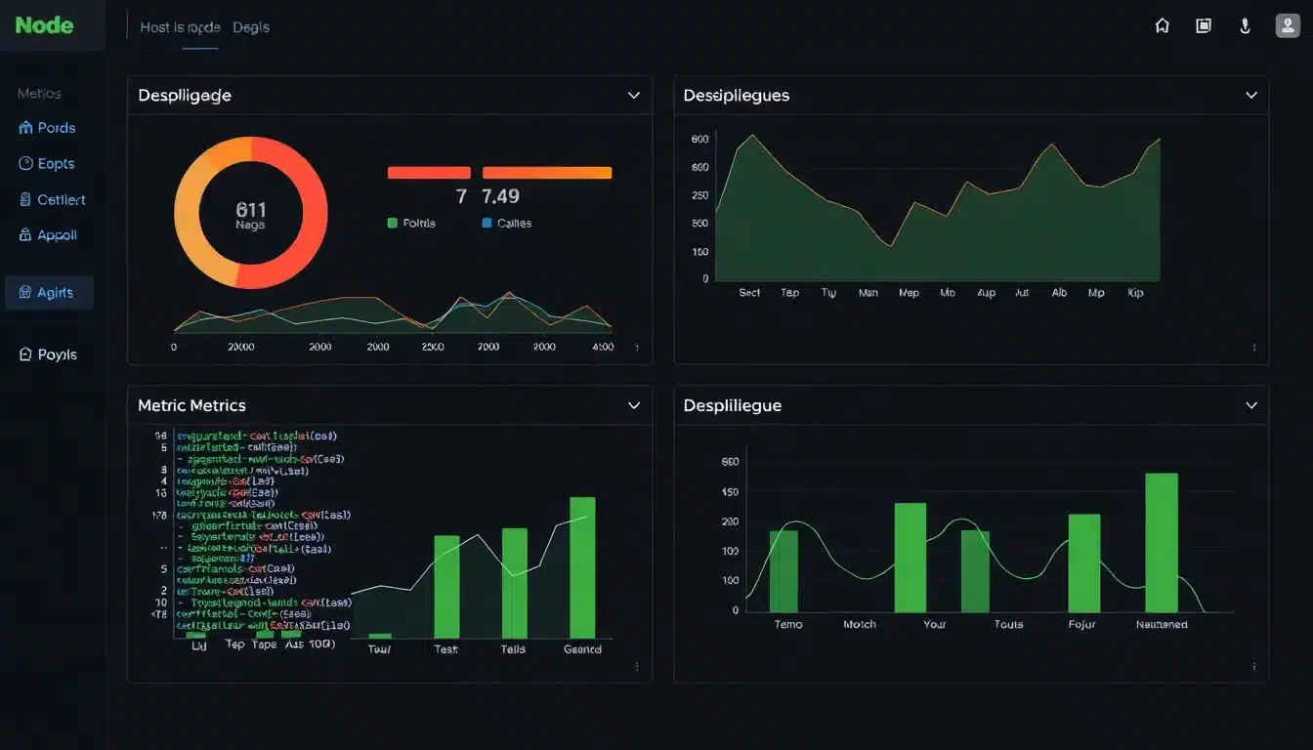The image size is (1313, 750).
Task: Select the Cetllert sidebar icon
Action: pyautogui.click(x=52, y=199)
